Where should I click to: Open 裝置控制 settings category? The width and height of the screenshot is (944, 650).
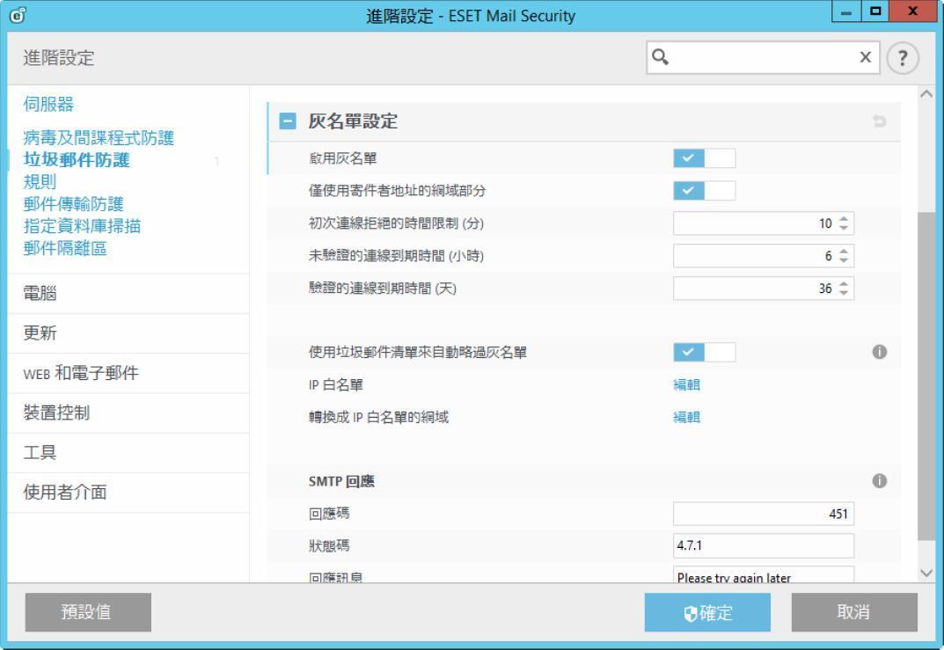pyautogui.click(x=128, y=413)
